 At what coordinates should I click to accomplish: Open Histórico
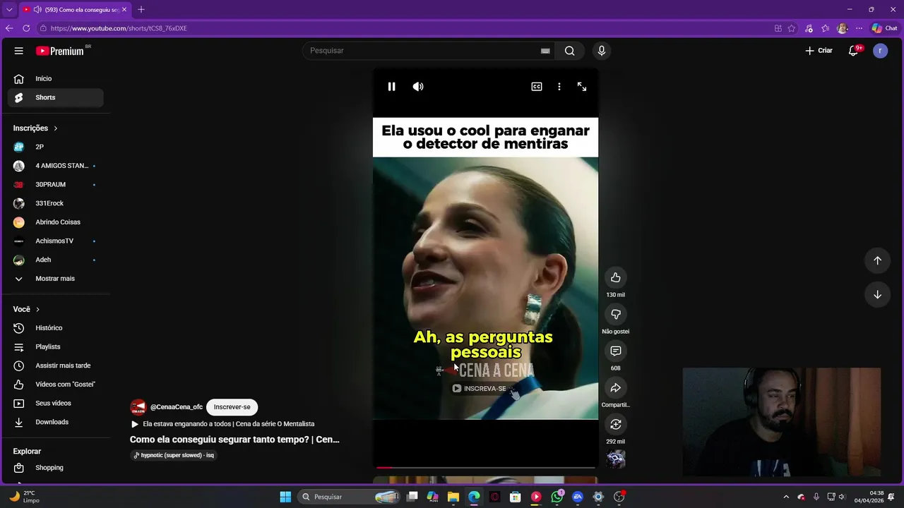56,328
